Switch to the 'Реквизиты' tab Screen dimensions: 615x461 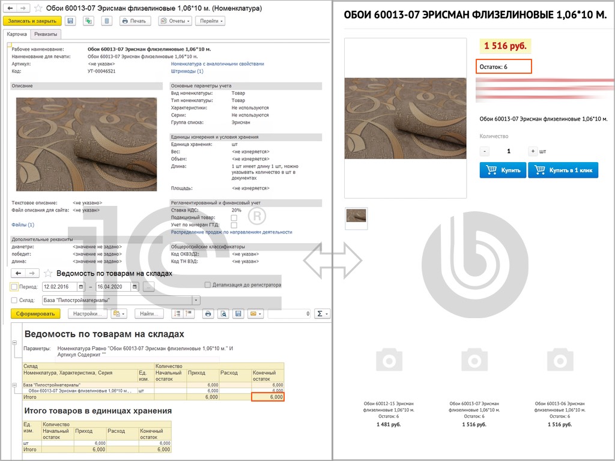click(x=46, y=35)
